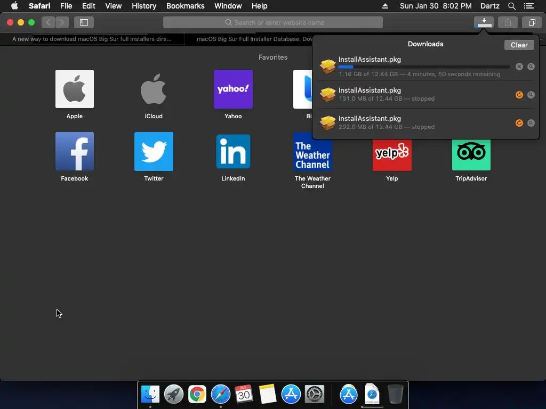The width and height of the screenshot is (546, 409).
Task: Open the Yahoo favorite
Action: [x=233, y=94]
